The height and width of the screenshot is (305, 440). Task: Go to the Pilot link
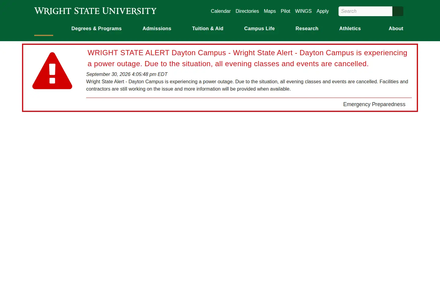click(285, 11)
